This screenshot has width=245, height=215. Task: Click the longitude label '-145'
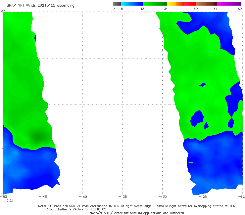43,197
